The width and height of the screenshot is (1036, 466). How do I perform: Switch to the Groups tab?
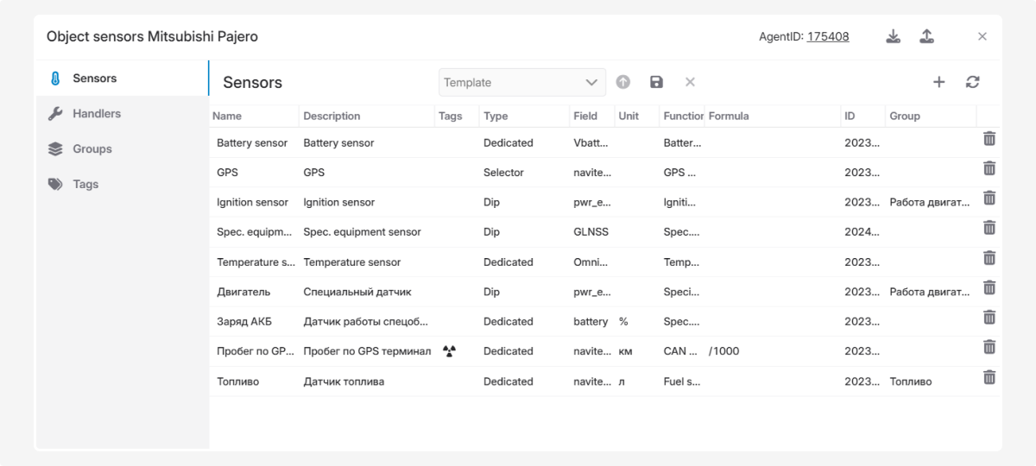point(92,148)
